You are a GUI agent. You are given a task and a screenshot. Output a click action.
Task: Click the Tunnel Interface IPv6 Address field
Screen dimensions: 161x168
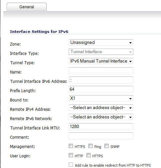[x=101, y=80]
